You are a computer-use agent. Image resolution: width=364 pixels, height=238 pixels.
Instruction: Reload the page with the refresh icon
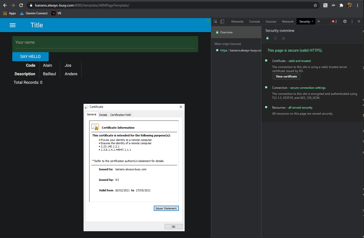click(x=21, y=5)
